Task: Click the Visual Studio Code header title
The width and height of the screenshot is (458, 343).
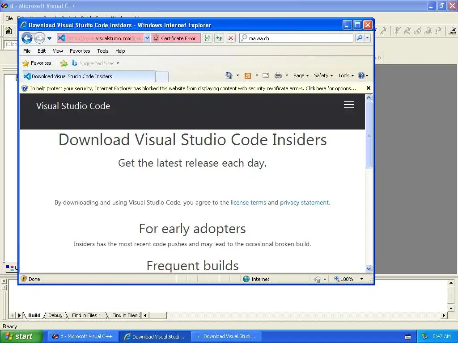Action: 73,106
